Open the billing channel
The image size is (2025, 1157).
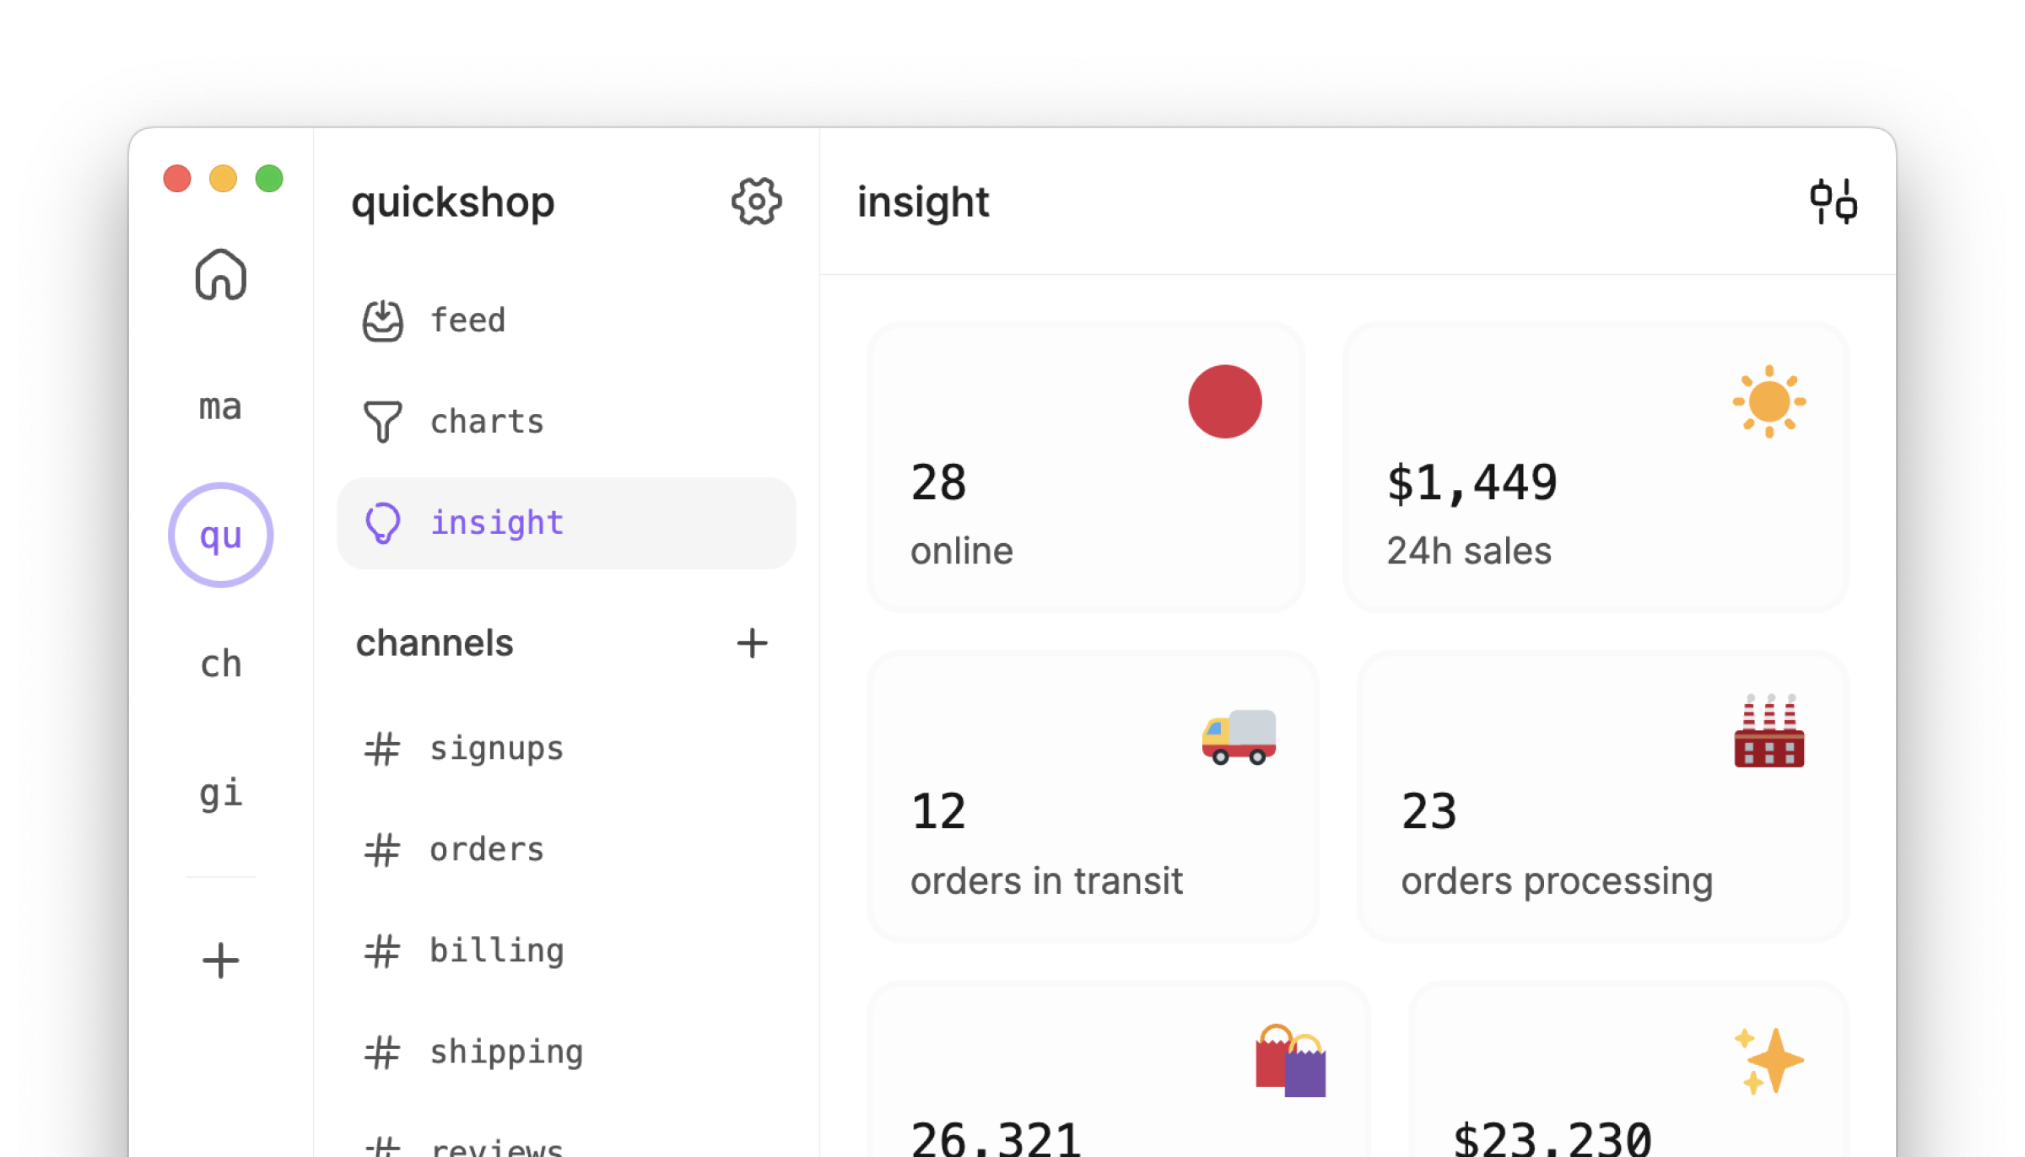coord(497,950)
